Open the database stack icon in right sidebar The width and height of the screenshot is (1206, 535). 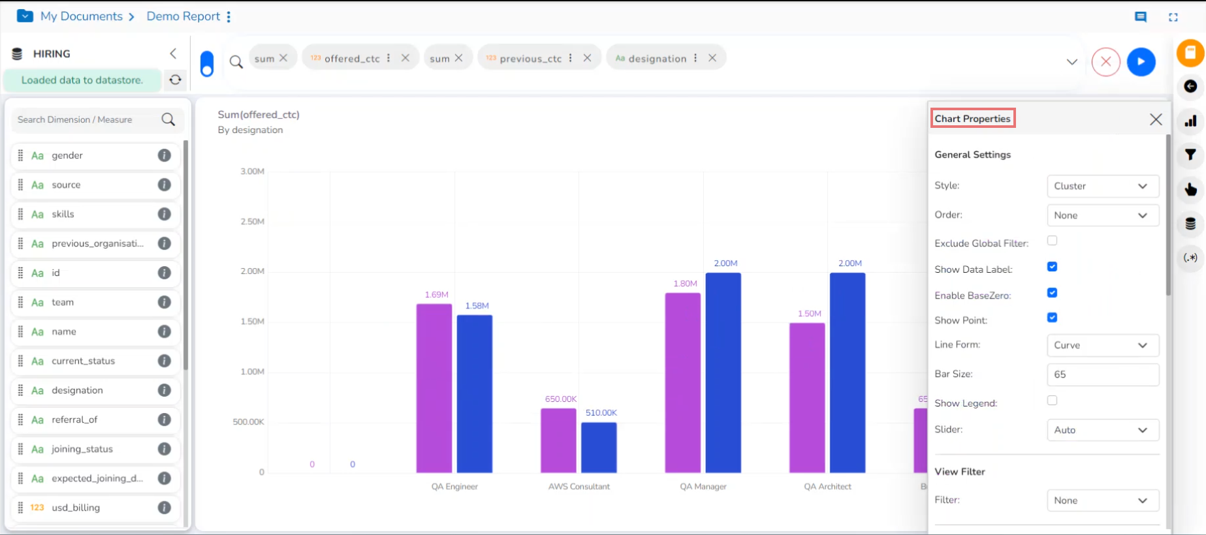[1190, 224]
